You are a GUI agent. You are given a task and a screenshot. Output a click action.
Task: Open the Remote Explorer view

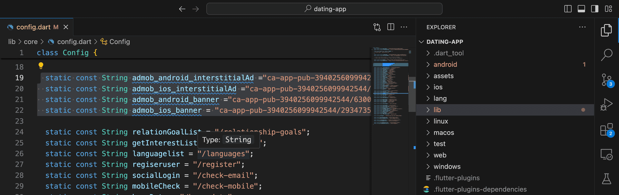coord(606,154)
